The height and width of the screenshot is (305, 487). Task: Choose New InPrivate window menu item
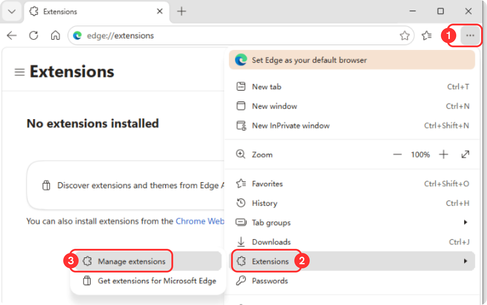[x=352, y=126]
